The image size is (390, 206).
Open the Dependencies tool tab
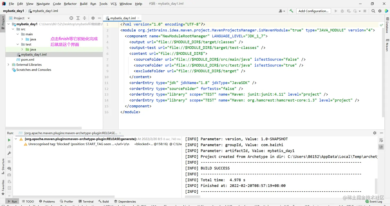tap(125, 201)
